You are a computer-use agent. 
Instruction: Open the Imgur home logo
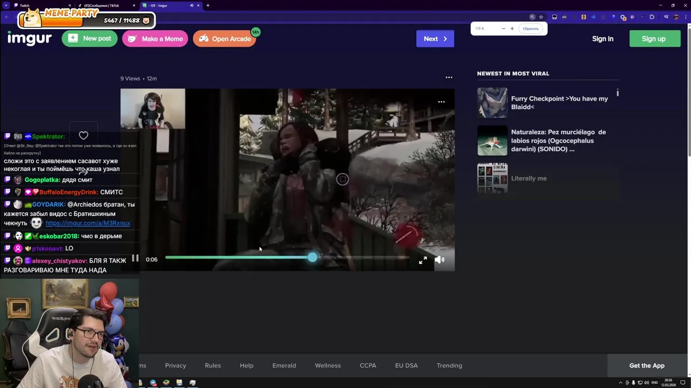[x=30, y=39]
